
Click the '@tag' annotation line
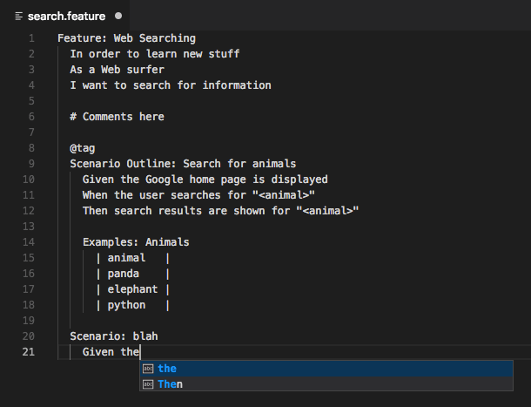tap(83, 148)
